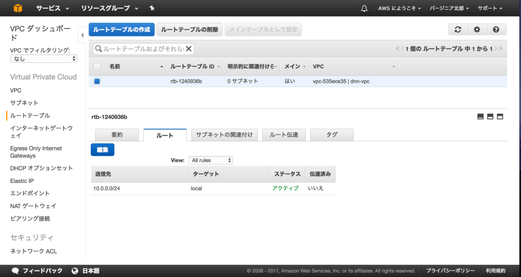Click the globe language icon in footer
Viewport: 521px width, 277px height.
tap(75, 271)
